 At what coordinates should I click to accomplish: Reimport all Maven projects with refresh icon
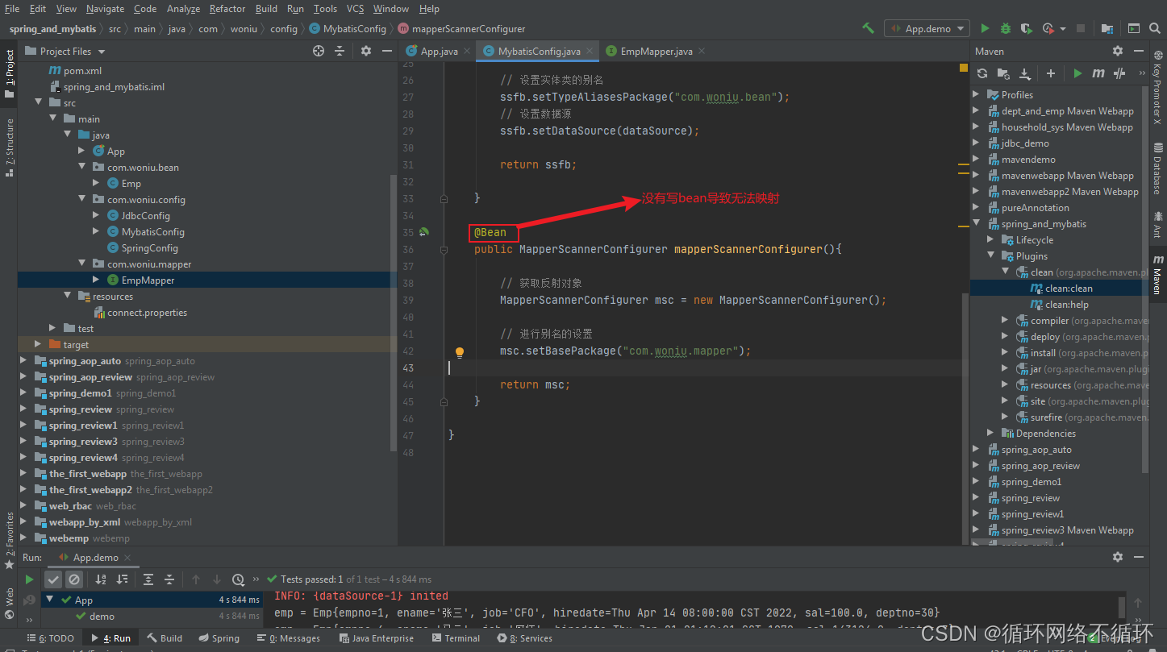[x=981, y=73]
